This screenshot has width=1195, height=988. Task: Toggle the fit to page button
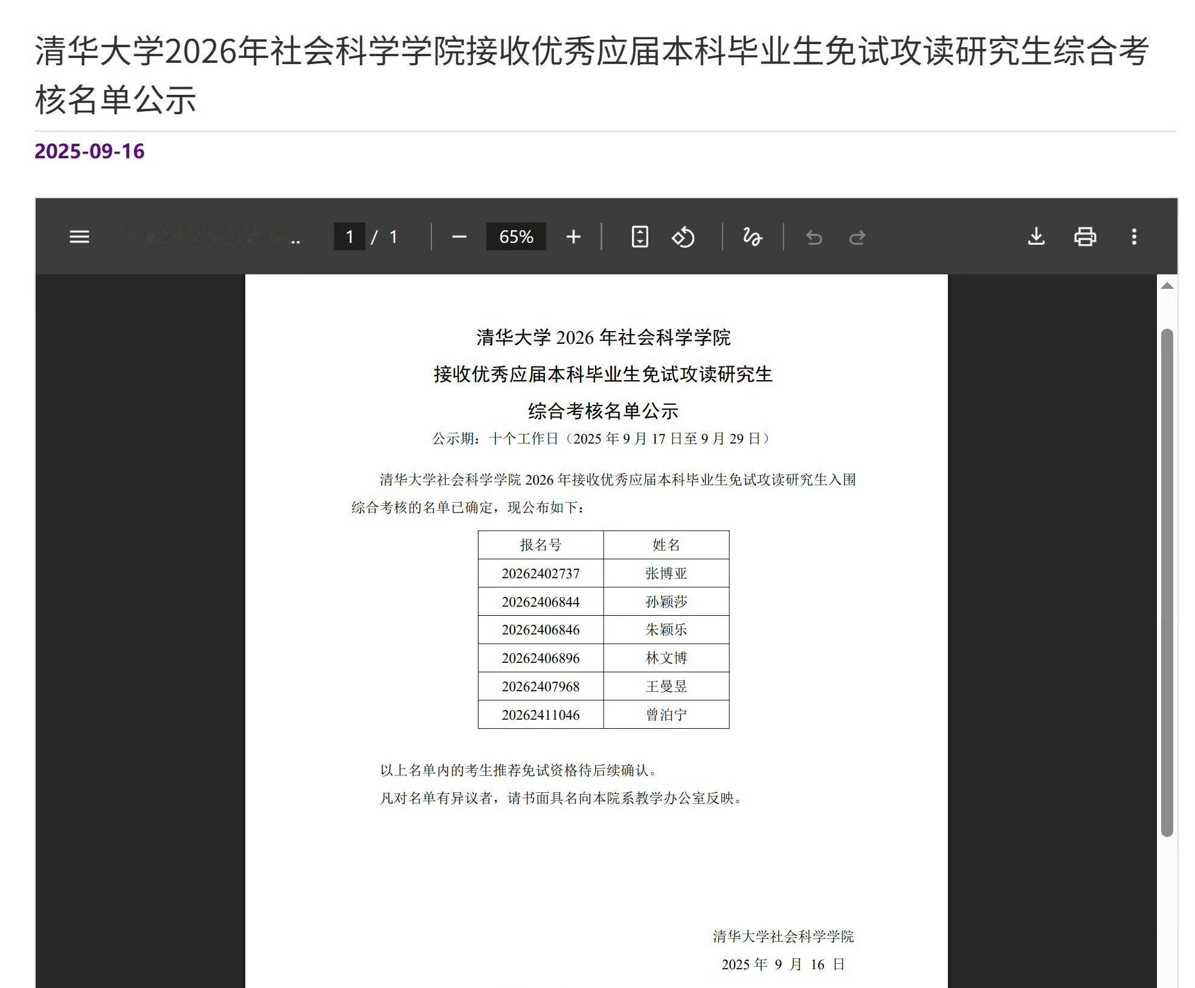pyautogui.click(x=640, y=237)
